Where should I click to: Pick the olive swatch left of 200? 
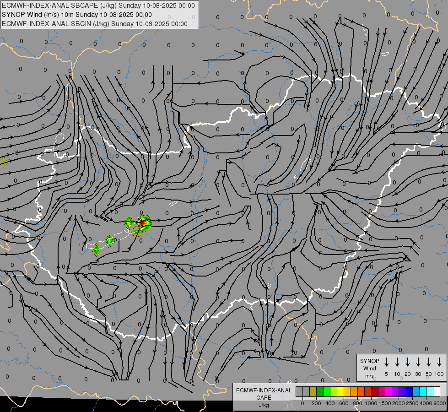tap(313, 391)
